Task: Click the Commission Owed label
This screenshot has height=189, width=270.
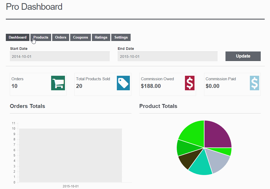Action: click(x=157, y=79)
